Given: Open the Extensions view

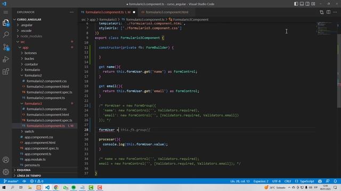Looking at the screenshot, I should click(x=6, y=72).
